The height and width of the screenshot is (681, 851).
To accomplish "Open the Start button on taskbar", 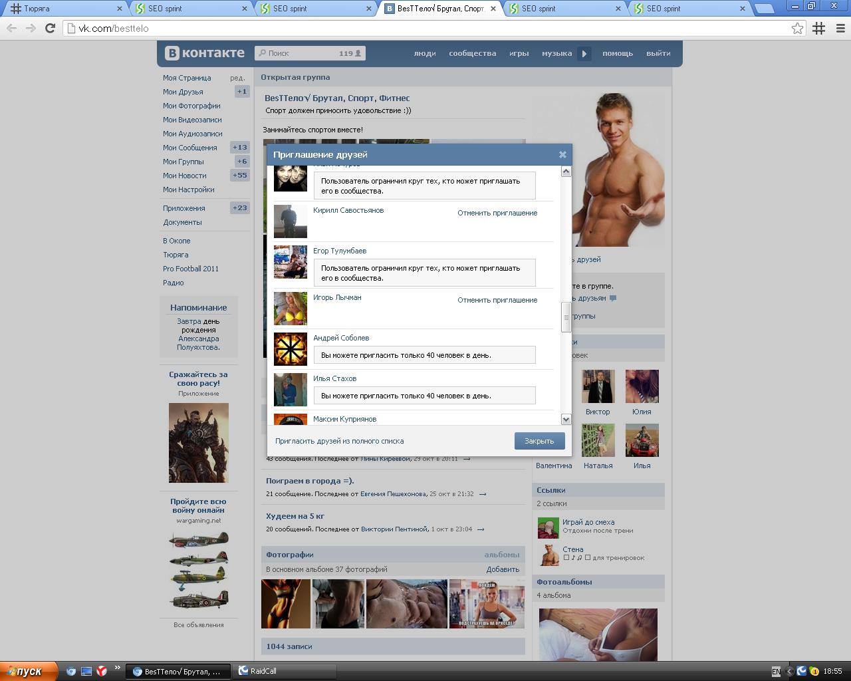I will (x=29, y=671).
